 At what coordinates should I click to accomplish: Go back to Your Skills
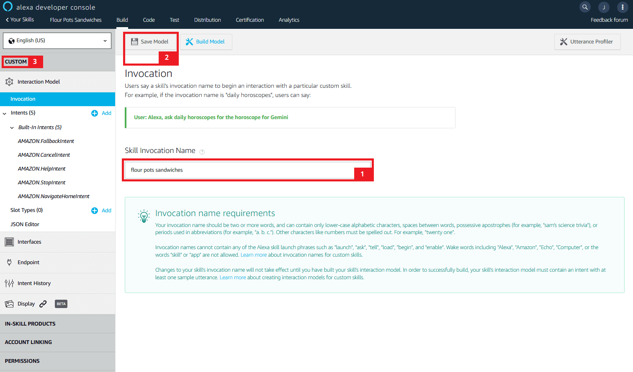20,20
